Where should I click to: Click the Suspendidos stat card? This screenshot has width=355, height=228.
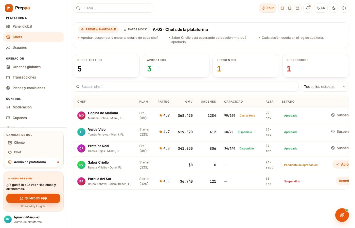(x=315, y=66)
